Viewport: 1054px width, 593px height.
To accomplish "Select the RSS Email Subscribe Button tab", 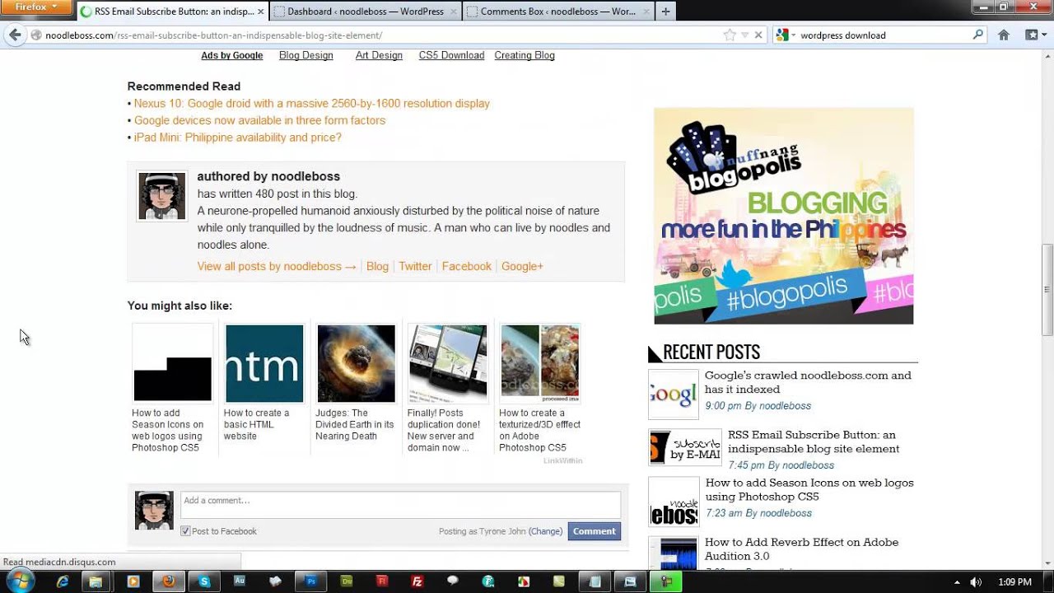I will pos(173,12).
